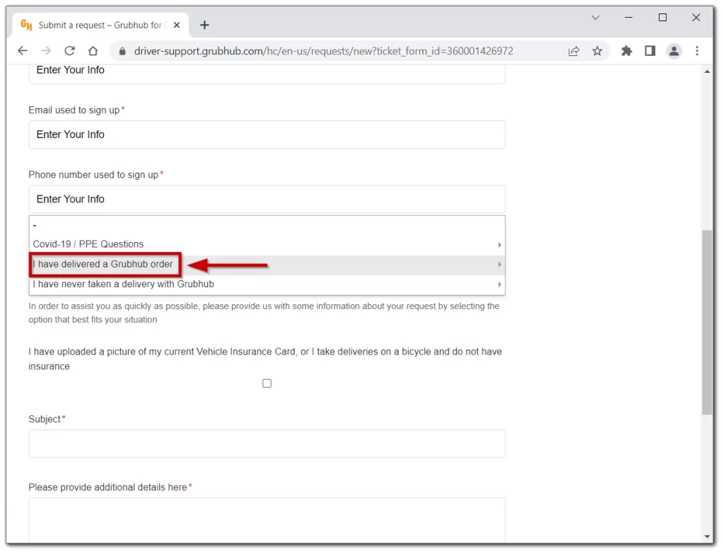
Task: Click the back navigation arrow
Action: [x=22, y=50]
